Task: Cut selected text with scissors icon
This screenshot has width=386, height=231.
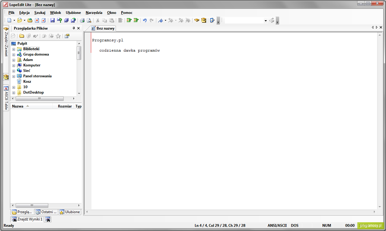Action: point(97,20)
